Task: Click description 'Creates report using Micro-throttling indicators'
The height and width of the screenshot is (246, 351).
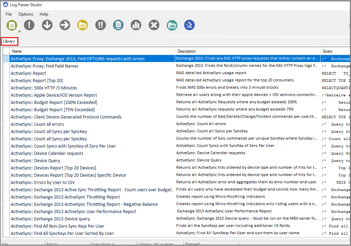Action: [221, 196]
